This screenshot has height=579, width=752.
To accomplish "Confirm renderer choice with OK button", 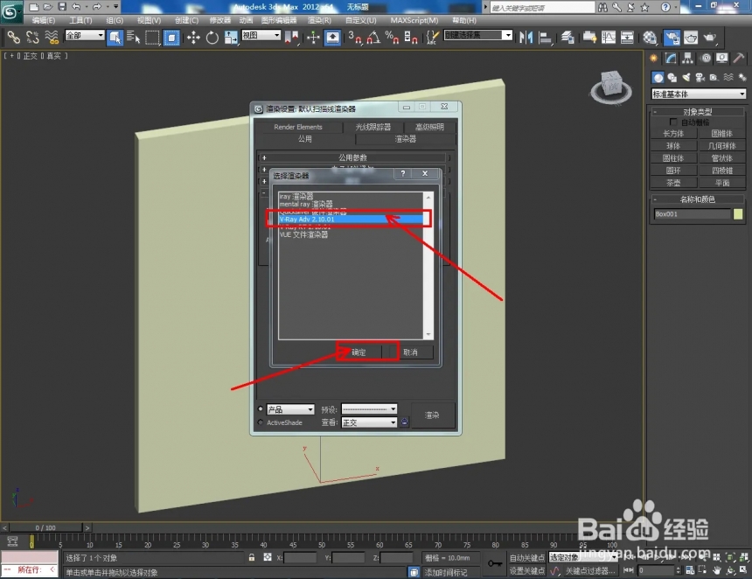I will pos(359,352).
